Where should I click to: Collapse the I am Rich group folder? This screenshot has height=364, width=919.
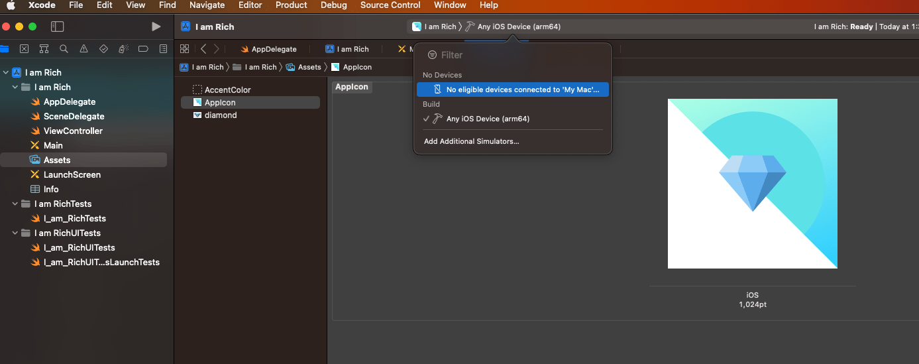tap(15, 88)
